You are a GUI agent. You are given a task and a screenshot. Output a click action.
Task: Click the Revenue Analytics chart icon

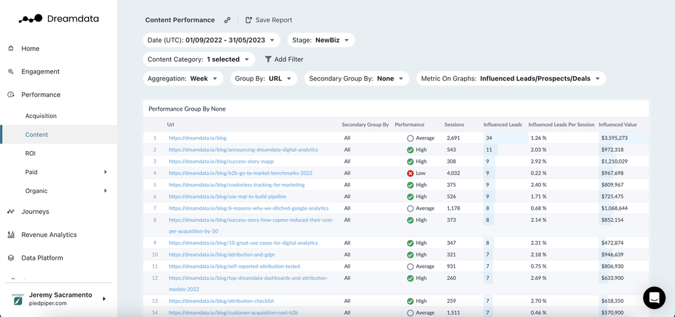click(x=11, y=235)
